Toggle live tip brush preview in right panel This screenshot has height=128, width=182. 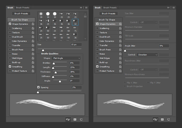[x=155, y=119]
